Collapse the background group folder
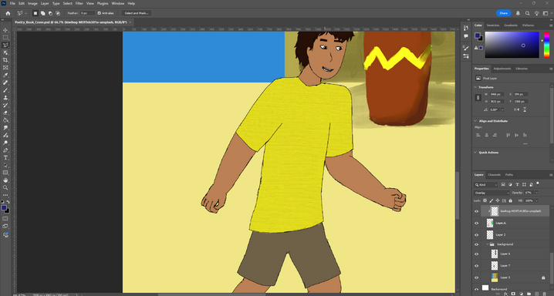This screenshot has width=554, height=296. (488, 244)
